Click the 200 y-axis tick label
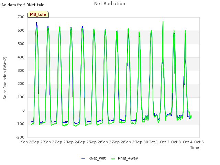Viewport: 220px width, 165px height. tap(21, 84)
